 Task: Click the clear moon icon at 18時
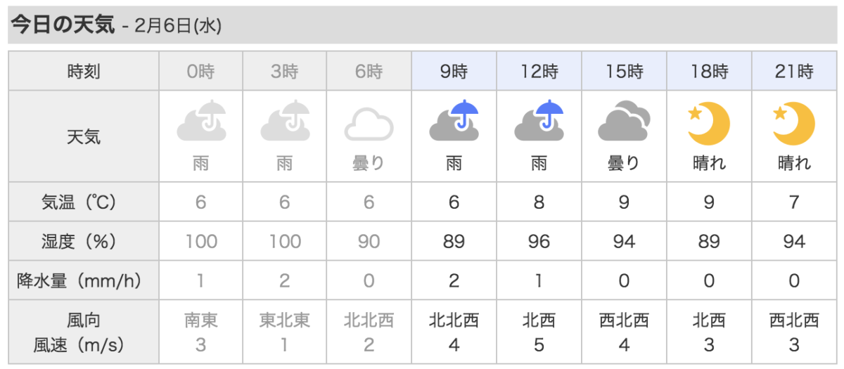coord(709,122)
